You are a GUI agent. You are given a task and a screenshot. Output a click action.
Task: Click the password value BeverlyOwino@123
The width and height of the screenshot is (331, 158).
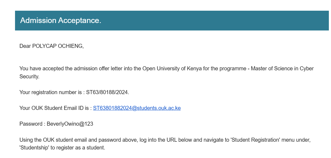(70, 124)
